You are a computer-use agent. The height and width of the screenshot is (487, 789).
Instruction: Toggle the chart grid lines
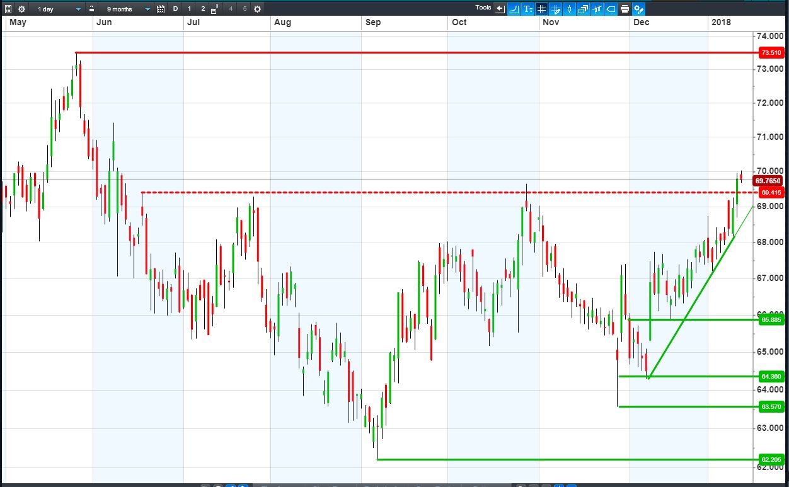541,9
